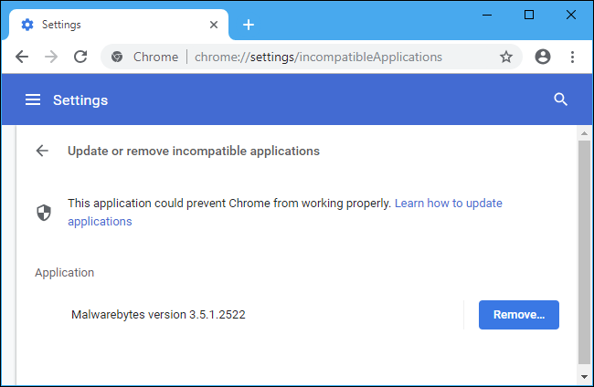This screenshot has height=387, width=594.
Task: Click the scrollbar up arrow
Action: [x=584, y=133]
